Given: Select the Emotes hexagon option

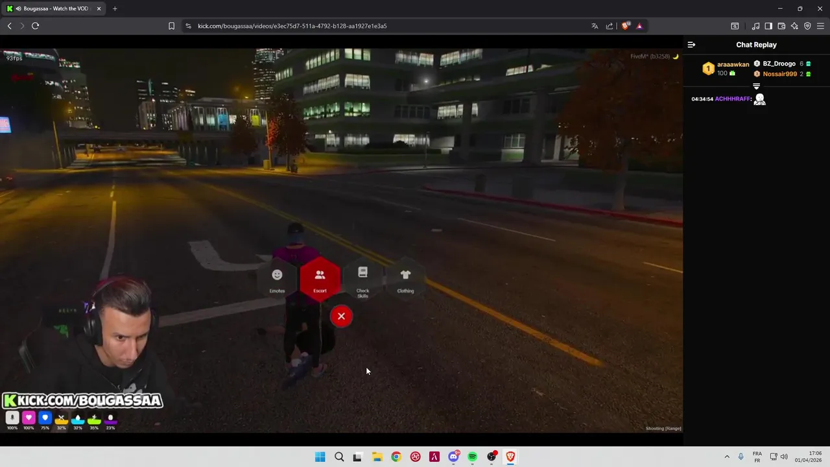Looking at the screenshot, I should point(277,280).
